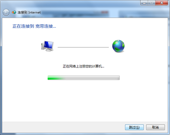This screenshot has width=170, height=135.
Task: Click the line between the computer and globe icons
Action: tap(83, 47)
